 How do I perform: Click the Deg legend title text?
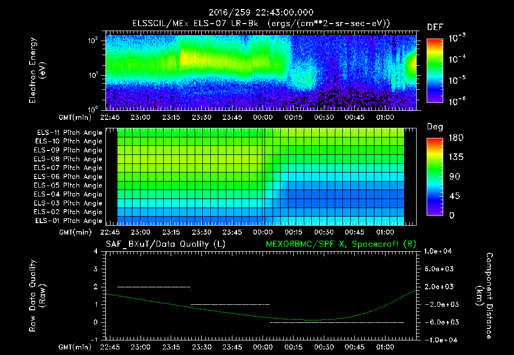coord(435,127)
